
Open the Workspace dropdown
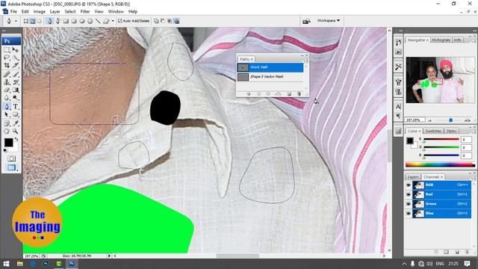[329, 20]
